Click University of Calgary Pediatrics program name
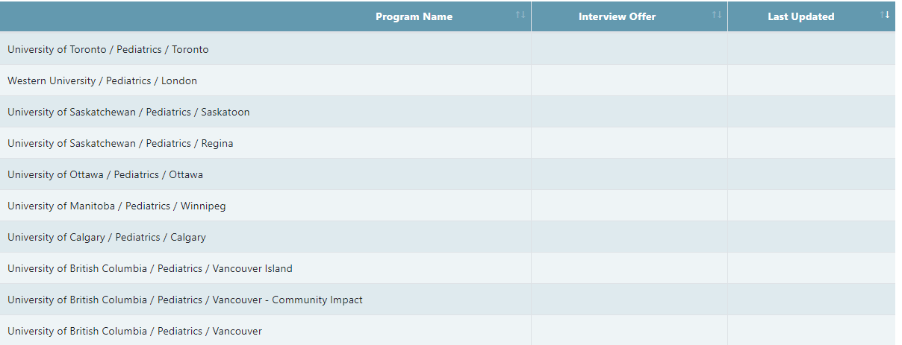Image resolution: width=902 pixels, height=345 pixels. tap(107, 237)
